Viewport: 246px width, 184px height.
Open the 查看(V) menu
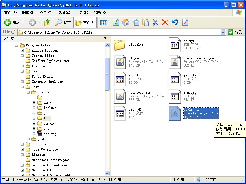tap(46, 13)
